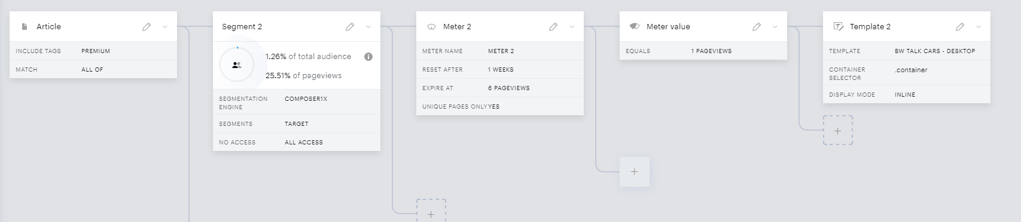Edit the Article card with the pencil icon
This screenshot has width=1021, height=222.
pos(147,27)
